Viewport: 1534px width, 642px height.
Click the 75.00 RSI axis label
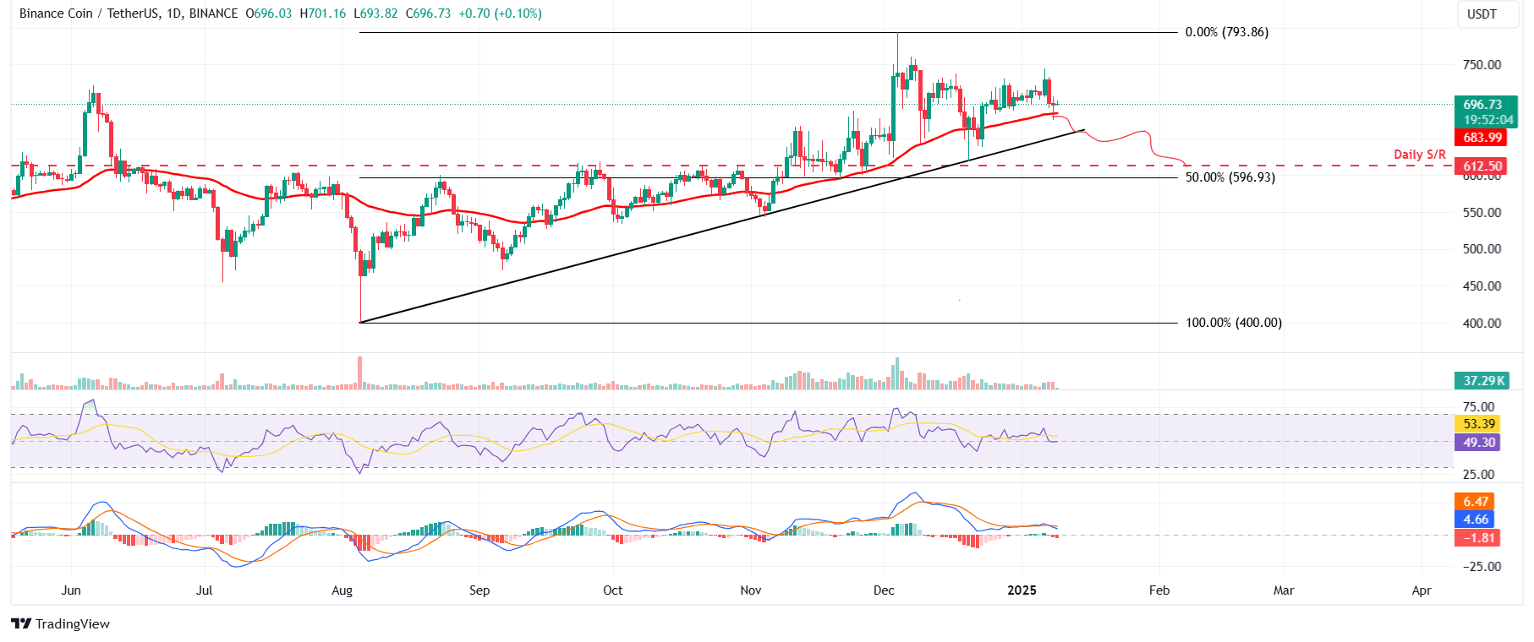pyautogui.click(x=1479, y=407)
